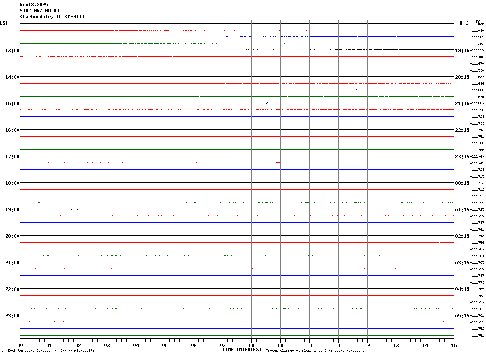Screen dimensions: 486x356
Task: Click the Traces clipped footnote text
Action: pyautogui.click(x=315, y=350)
